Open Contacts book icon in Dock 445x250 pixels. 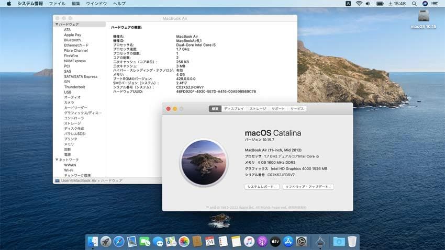point(197,242)
